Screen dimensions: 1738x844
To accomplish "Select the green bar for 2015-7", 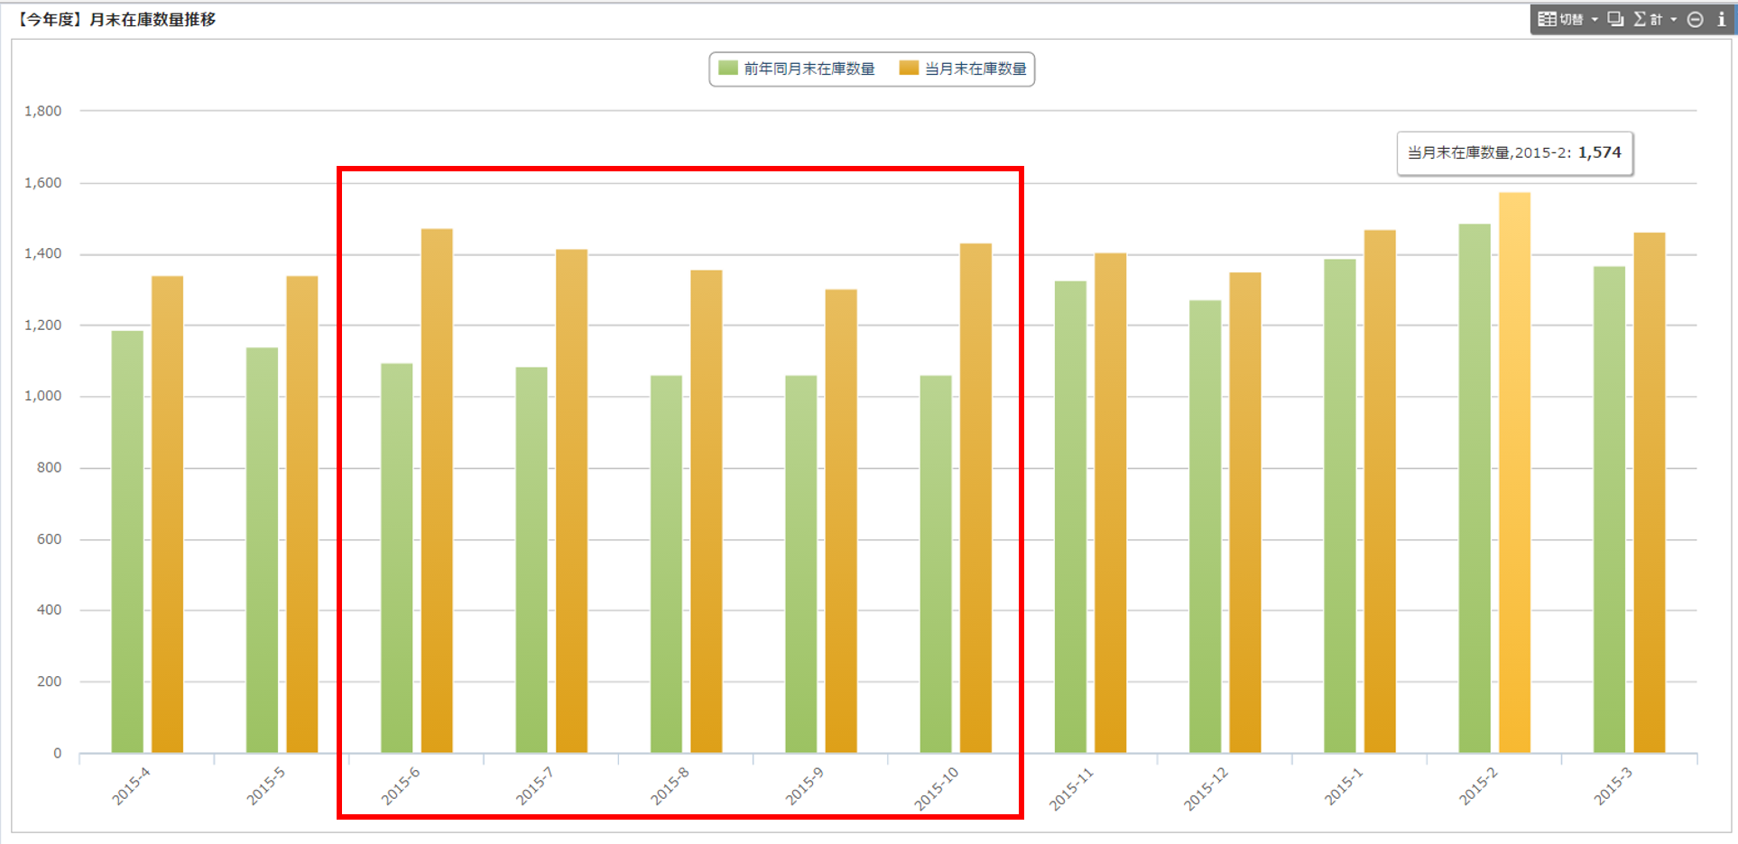I will click(532, 560).
